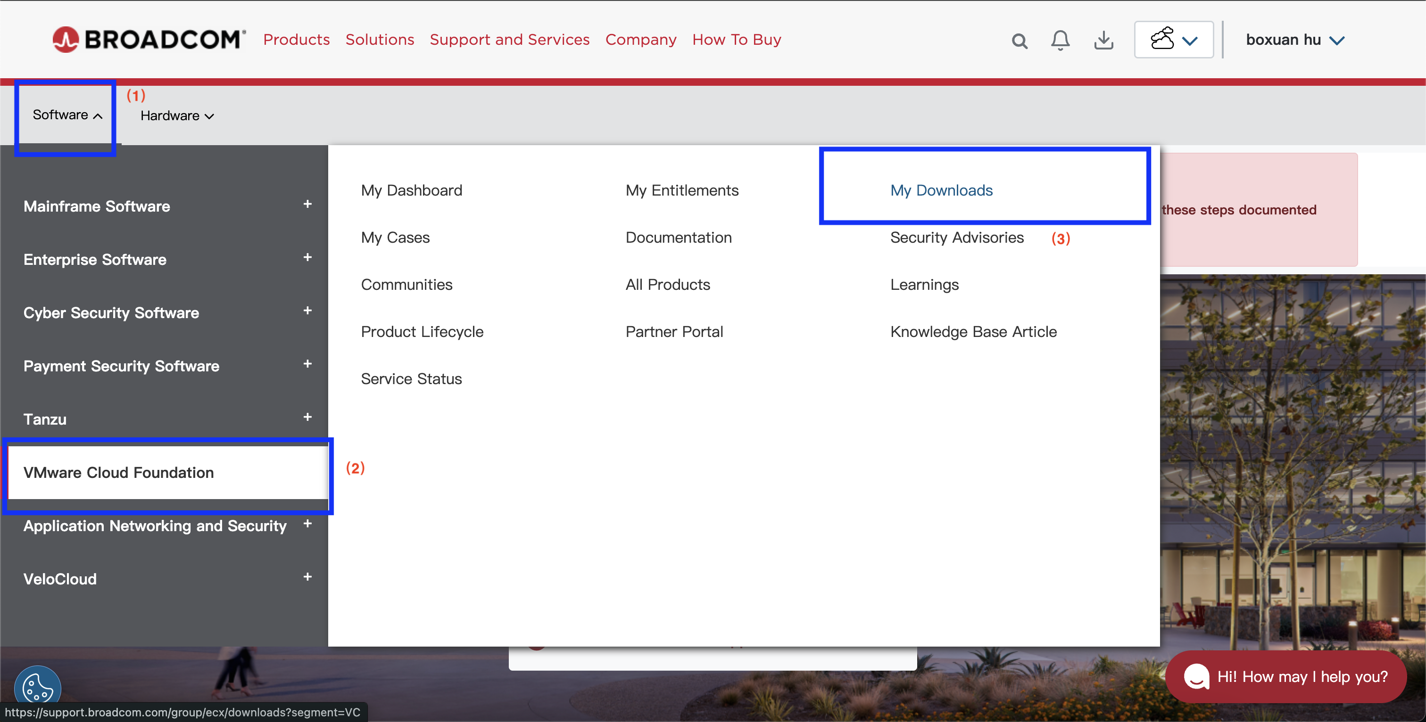1426x722 pixels.
Task: Select VMware Cloud Foundation category
Action: [x=118, y=473]
